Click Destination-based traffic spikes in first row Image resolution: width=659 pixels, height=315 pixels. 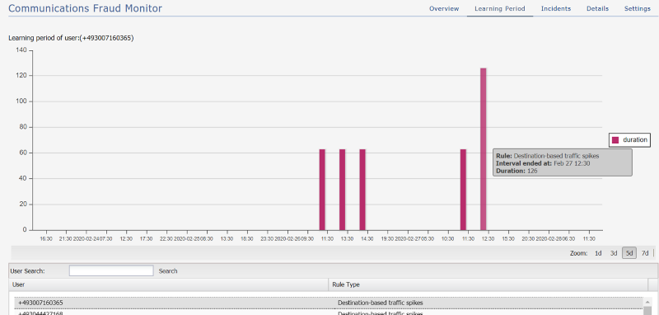coord(381,303)
